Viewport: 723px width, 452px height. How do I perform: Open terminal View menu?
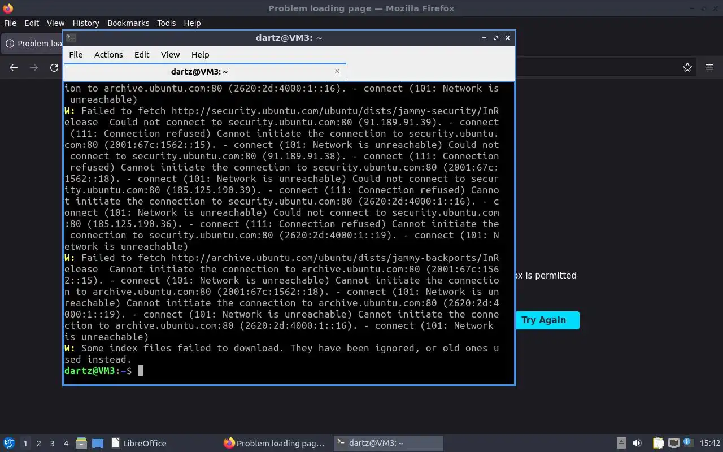click(x=170, y=55)
